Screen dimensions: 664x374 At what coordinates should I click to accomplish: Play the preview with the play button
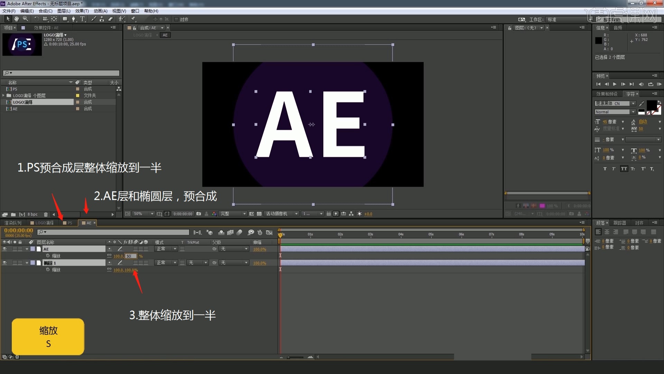tap(615, 84)
